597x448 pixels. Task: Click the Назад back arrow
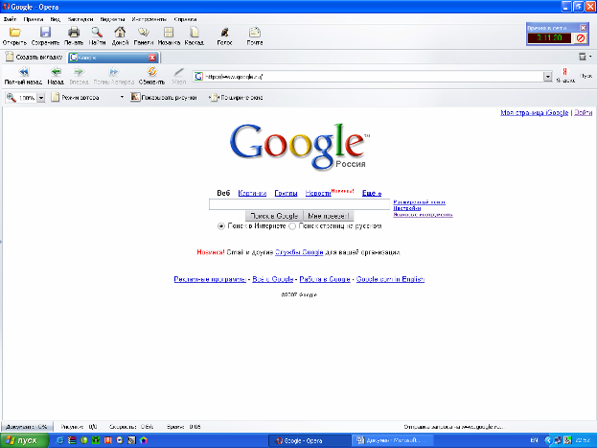pyautogui.click(x=56, y=72)
